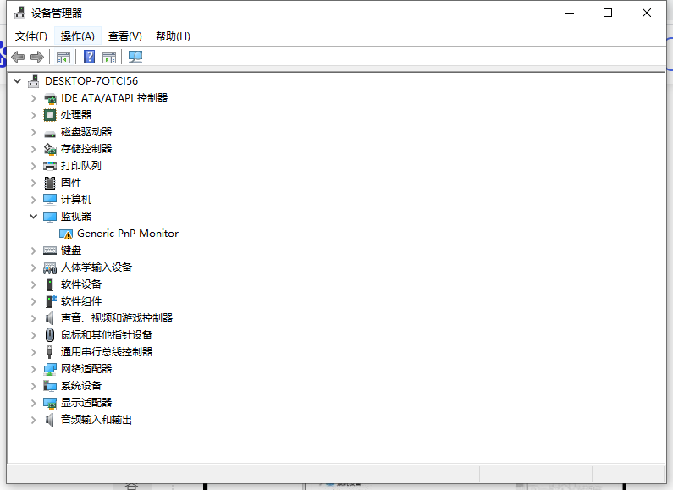
Task: Expand the 显示适配器 category
Action: coord(34,403)
